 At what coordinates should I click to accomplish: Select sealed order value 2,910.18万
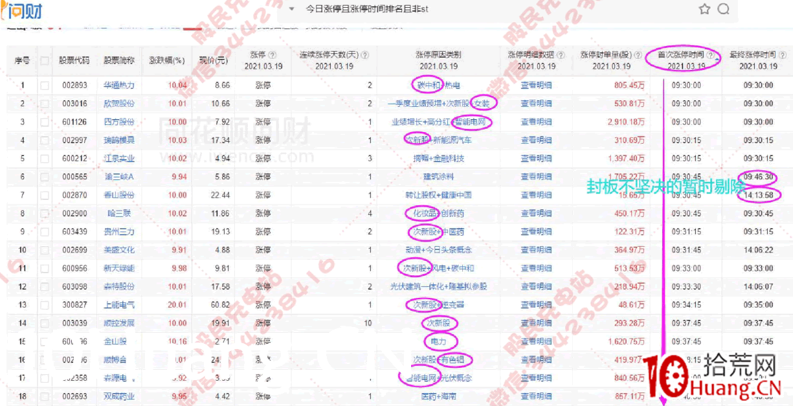(x=626, y=122)
